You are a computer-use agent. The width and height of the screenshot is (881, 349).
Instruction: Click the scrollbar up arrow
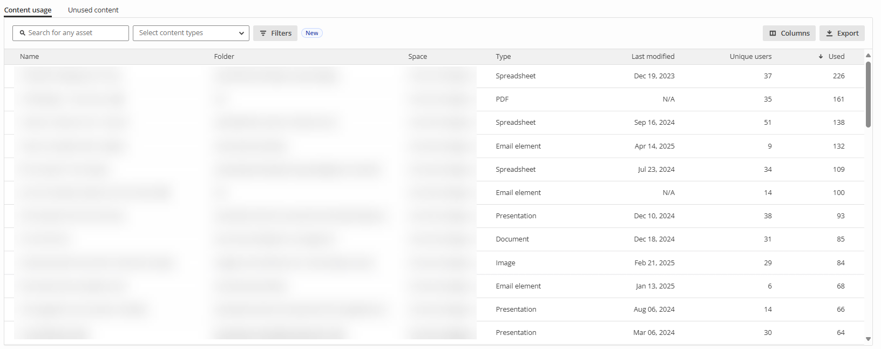point(868,56)
